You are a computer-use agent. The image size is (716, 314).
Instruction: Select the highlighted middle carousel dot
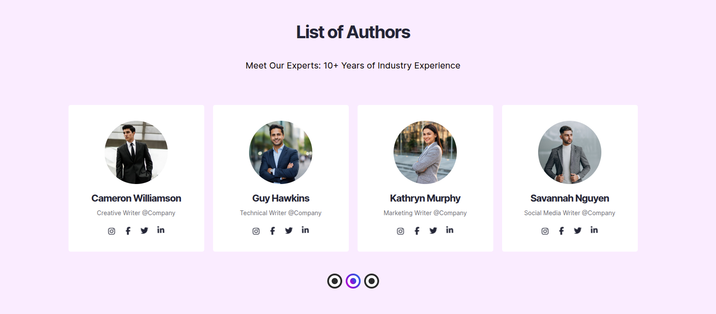click(353, 281)
